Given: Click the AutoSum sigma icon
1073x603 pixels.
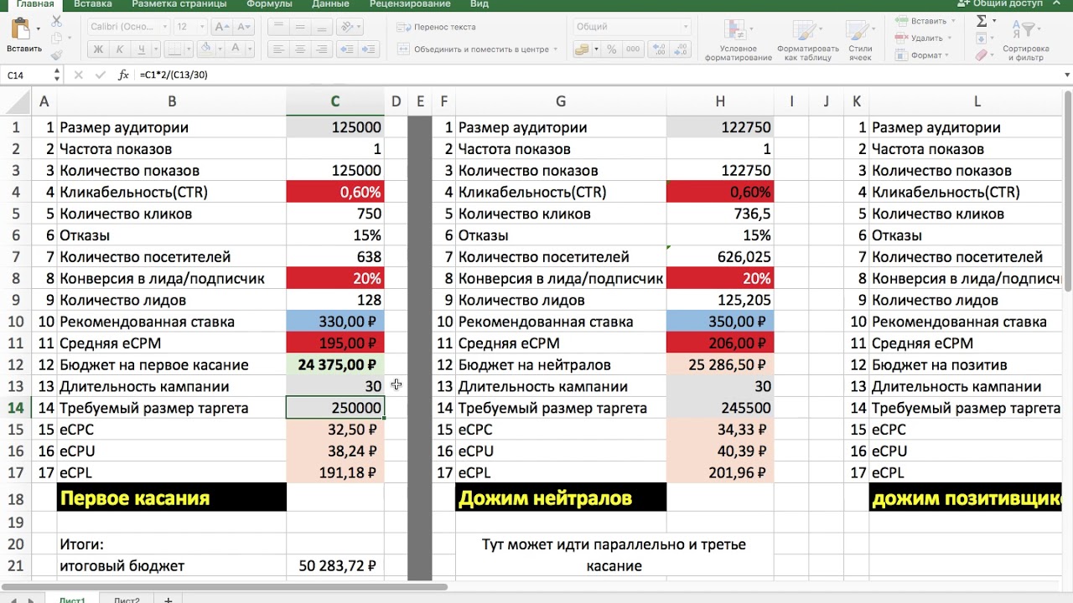Looking at the screenshot, I should 982,21.
